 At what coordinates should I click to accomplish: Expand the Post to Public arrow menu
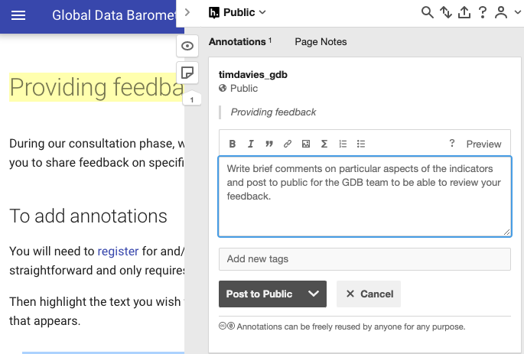click(313, 294)
